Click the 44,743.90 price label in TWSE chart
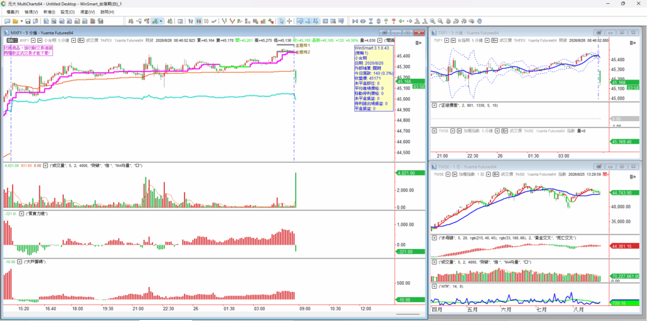 click(625, 192)
